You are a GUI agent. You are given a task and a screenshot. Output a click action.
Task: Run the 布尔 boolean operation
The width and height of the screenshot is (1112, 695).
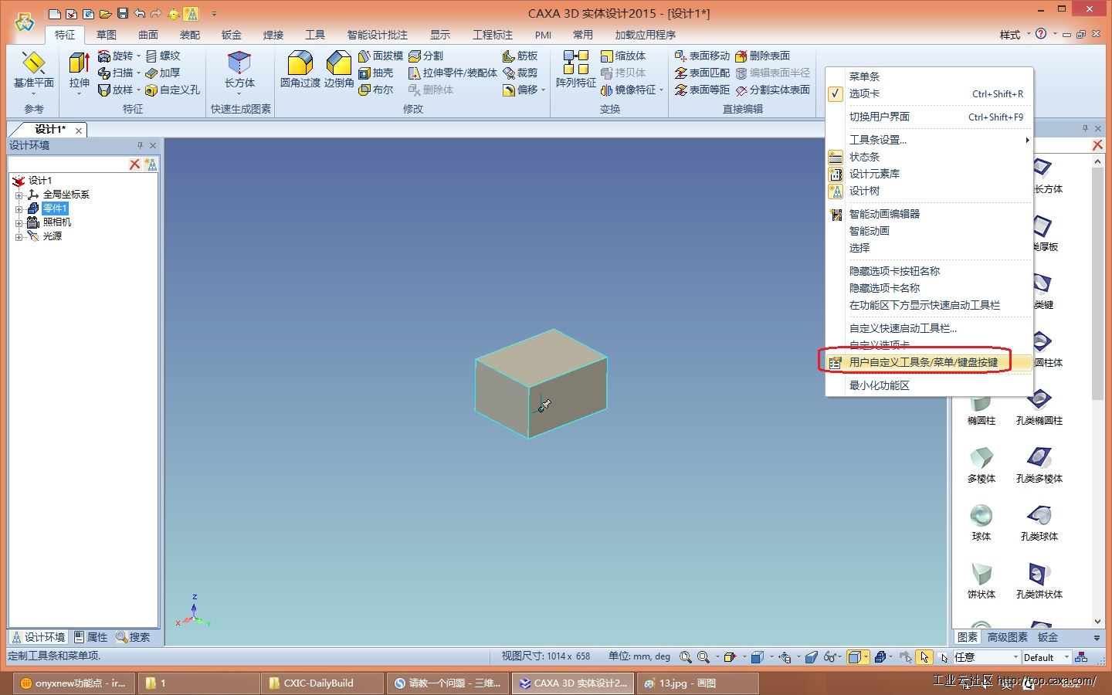376,90
